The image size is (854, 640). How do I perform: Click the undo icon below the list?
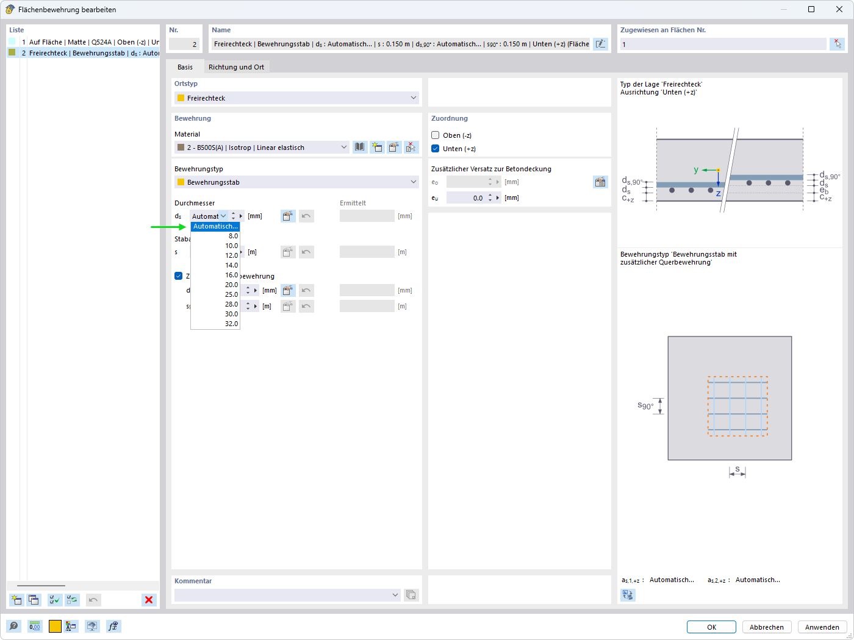[93, 600]
